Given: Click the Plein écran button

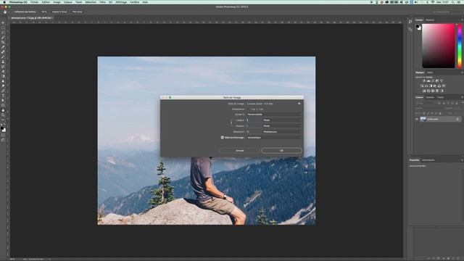Looking at the screenshot, I should click(78, 12).
